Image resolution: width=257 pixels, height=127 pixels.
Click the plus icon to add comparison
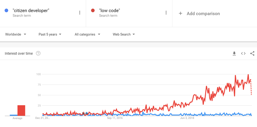180,13
